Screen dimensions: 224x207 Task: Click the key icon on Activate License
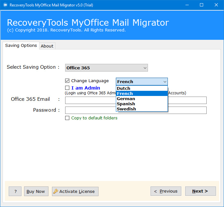[56, 191]
